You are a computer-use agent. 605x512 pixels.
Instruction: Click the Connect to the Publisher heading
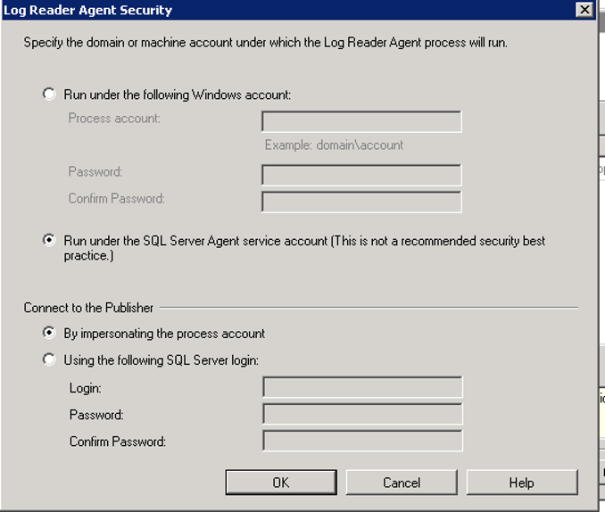(x=88, y=308)
